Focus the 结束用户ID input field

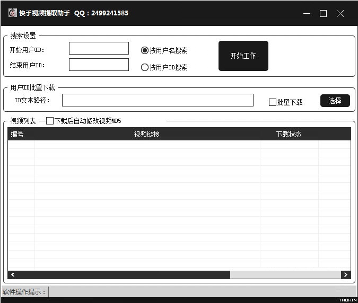coord(99,65)
